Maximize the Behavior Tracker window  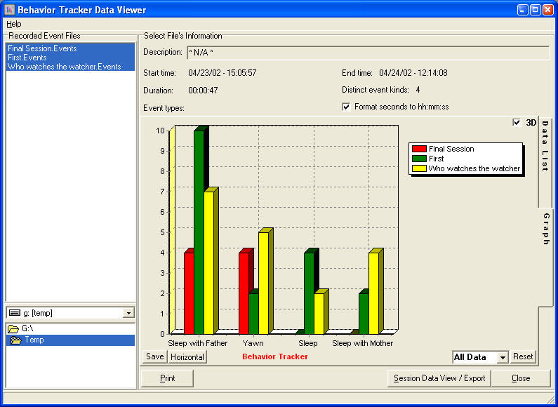tap(535, 10)
